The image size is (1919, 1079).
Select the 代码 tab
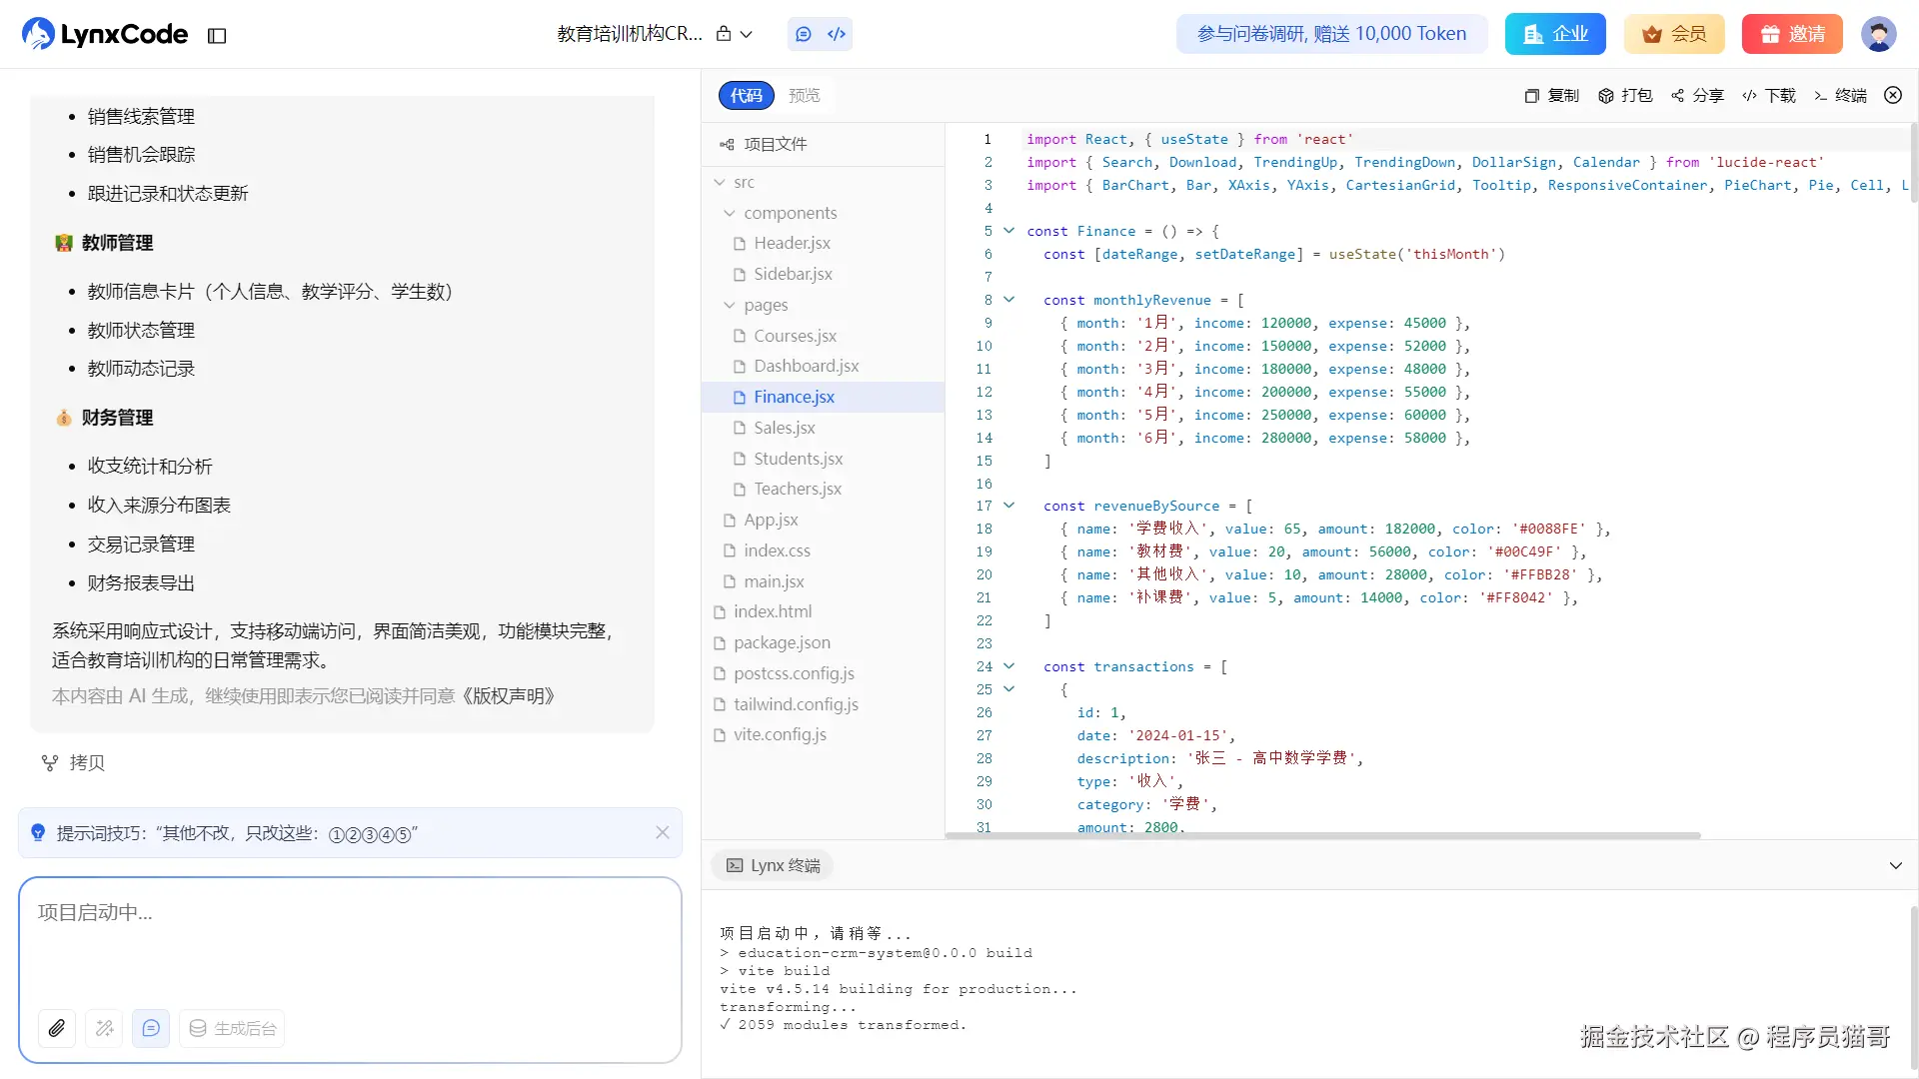tap(746, 95)
